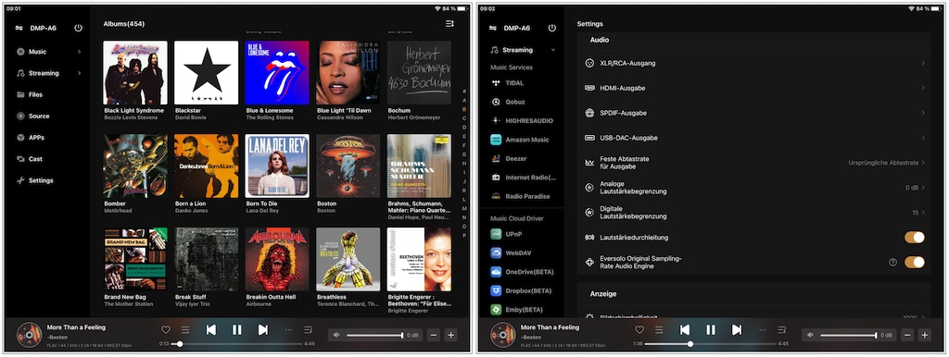Open the Blackstar album cover
Image resolution: width=949 pixels, height=357 pixels.
click(x=206, y=72)
